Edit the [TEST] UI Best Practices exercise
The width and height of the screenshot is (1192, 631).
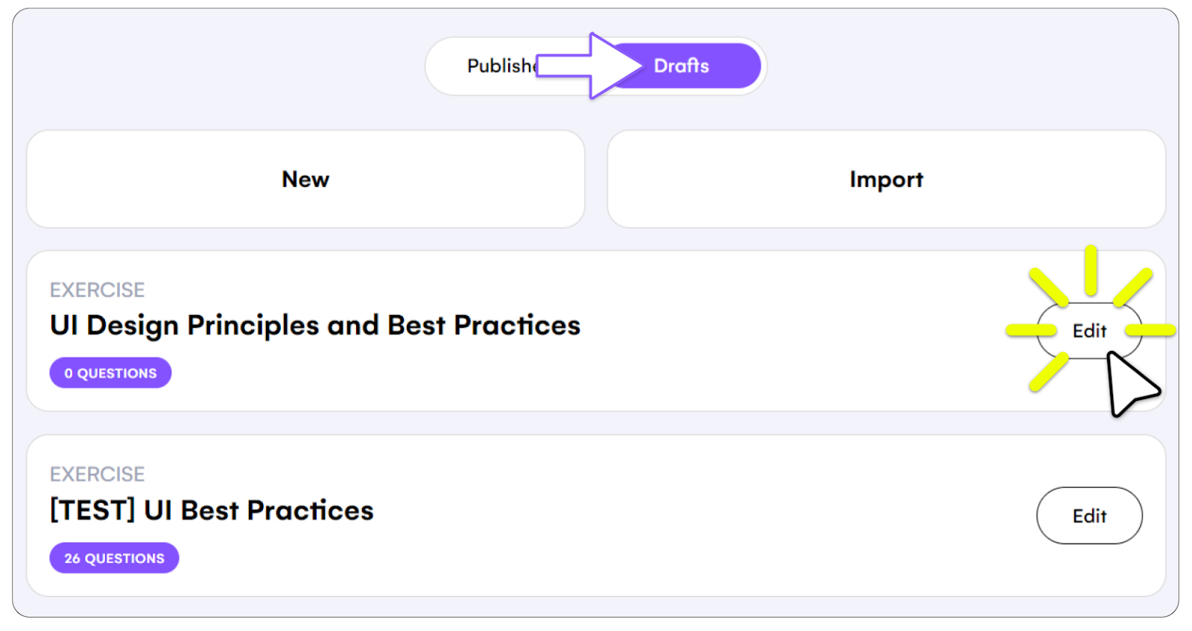pos(1089,516)
